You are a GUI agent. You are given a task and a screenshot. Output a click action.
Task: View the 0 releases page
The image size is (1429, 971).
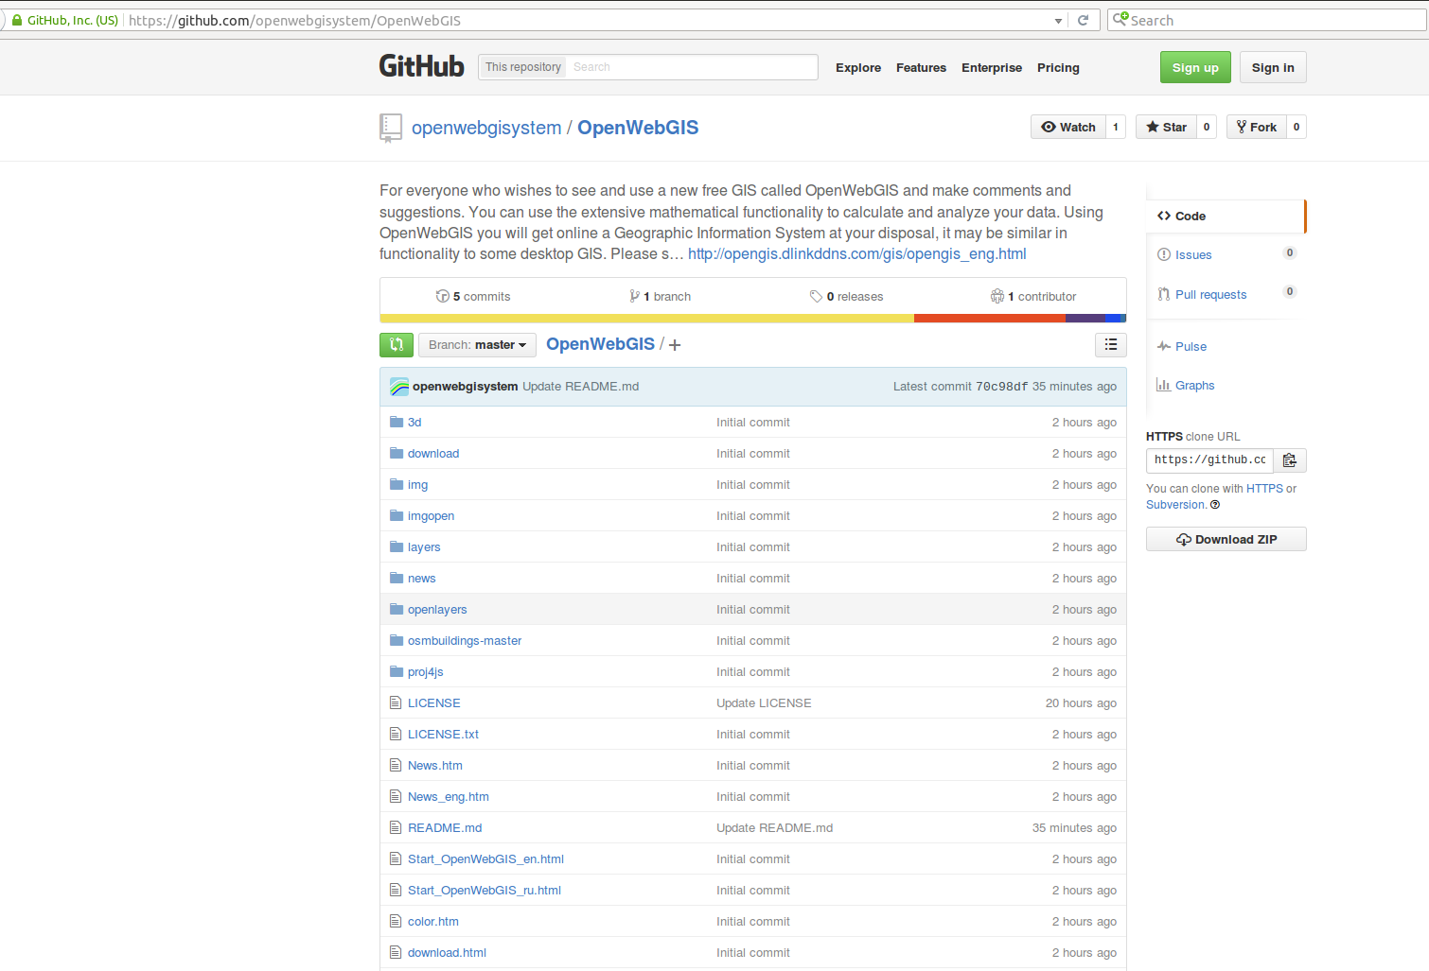[x=846, y=297]
